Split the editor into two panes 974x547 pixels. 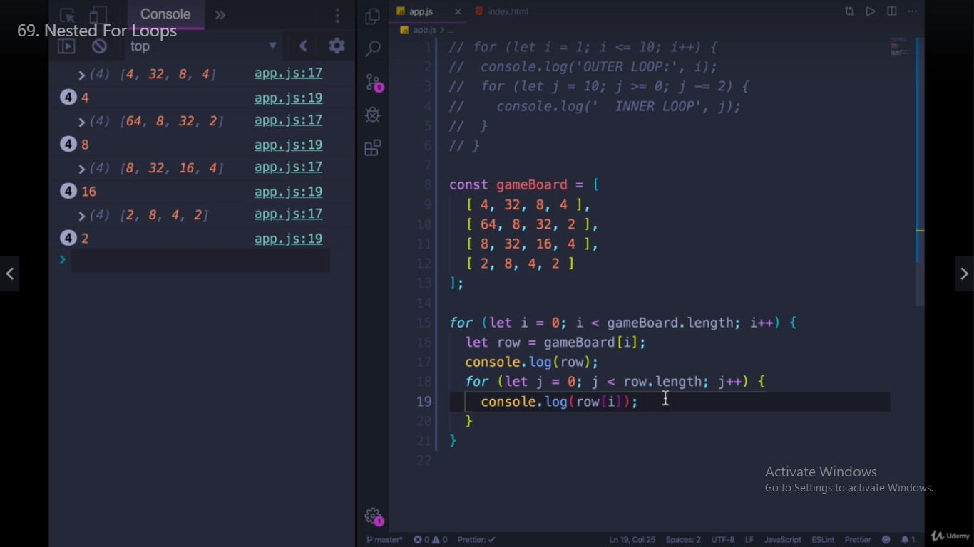point(891,11)
